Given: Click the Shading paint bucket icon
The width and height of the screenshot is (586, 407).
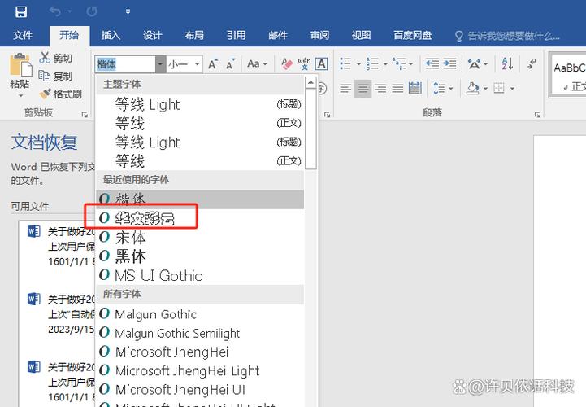Looking at the screenshot, I should click(x=472, y=89).
